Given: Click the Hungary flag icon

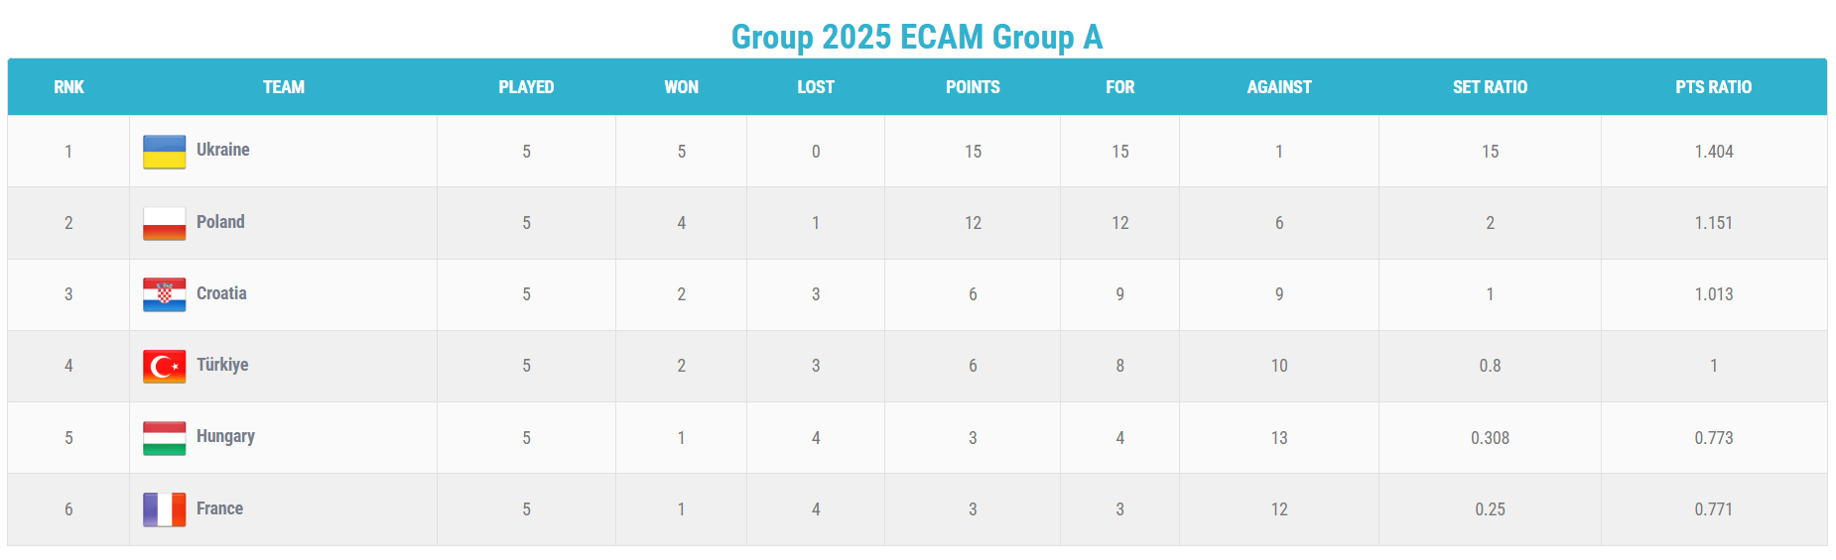Looking at the screenshot, I should pyautogui.click(x=164, y=437).
